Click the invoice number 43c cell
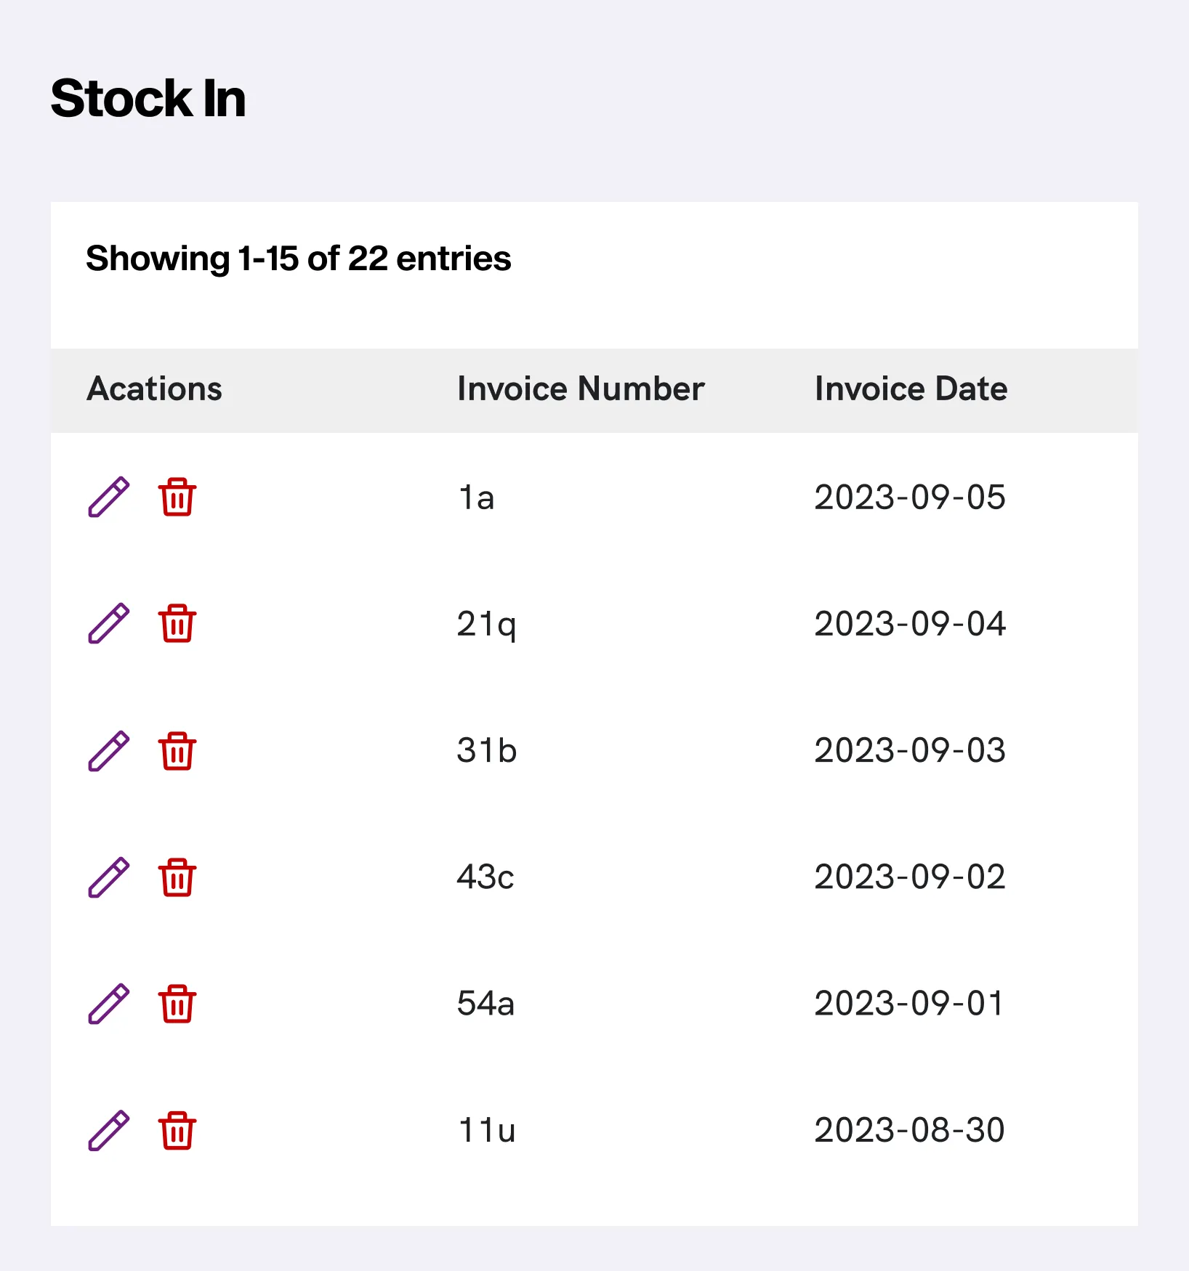This screenshot has height=1271, width=1189. [485, 877]
